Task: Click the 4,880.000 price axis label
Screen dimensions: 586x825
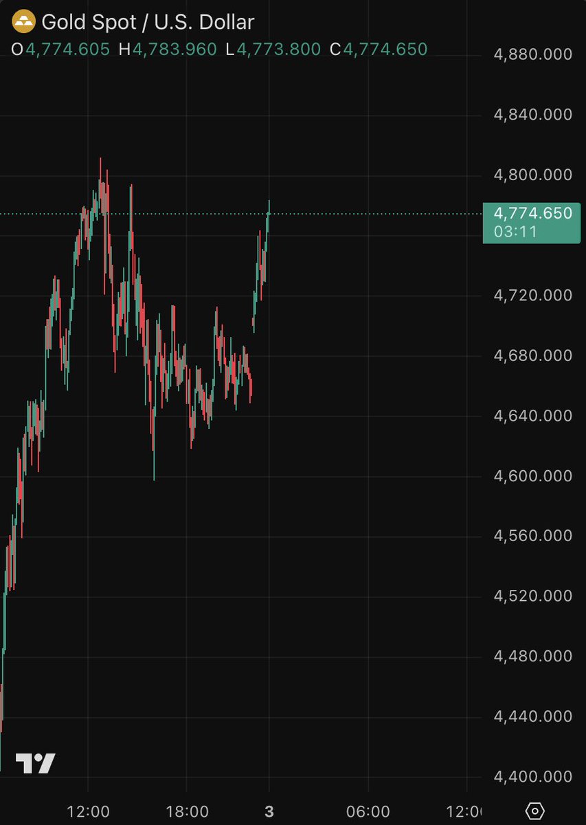Action: [x=532, y=54]
